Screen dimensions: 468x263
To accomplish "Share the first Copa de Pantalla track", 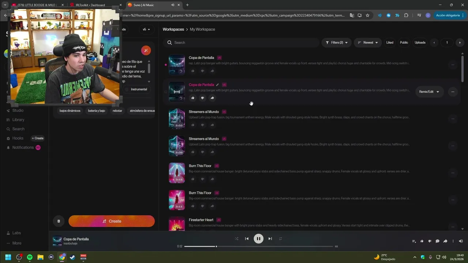I will [212, 71].
